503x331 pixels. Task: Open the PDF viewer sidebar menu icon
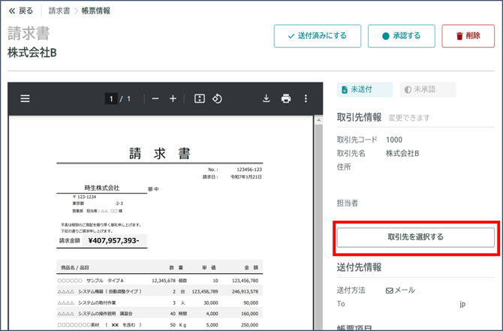tap(25, 98)
